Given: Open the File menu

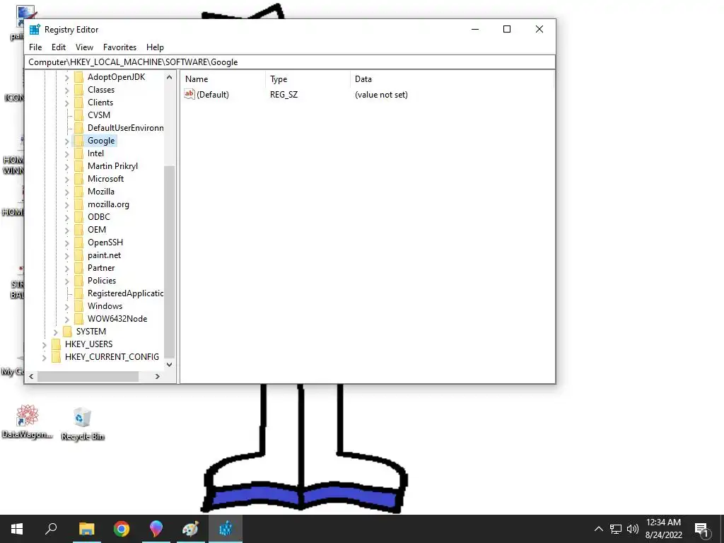Looking at the screenshot, I should coord(35,47).
